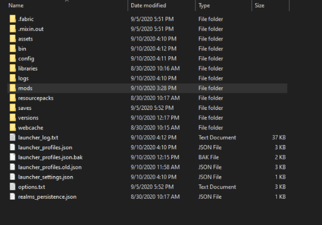Screen dimensions: 322x225
Task: Click the 'saves' folder name
Action: (25, 108)
